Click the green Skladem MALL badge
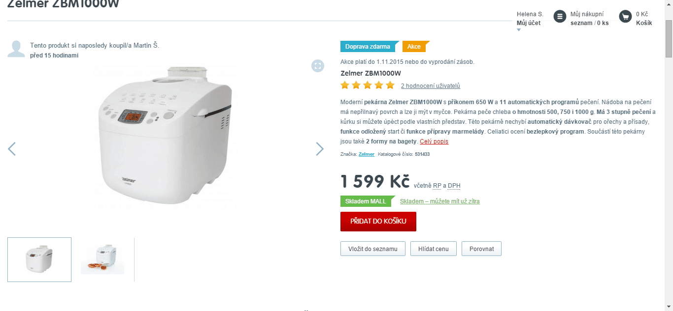This screenshot has width=673, height=311. click(x=366, y=201)
